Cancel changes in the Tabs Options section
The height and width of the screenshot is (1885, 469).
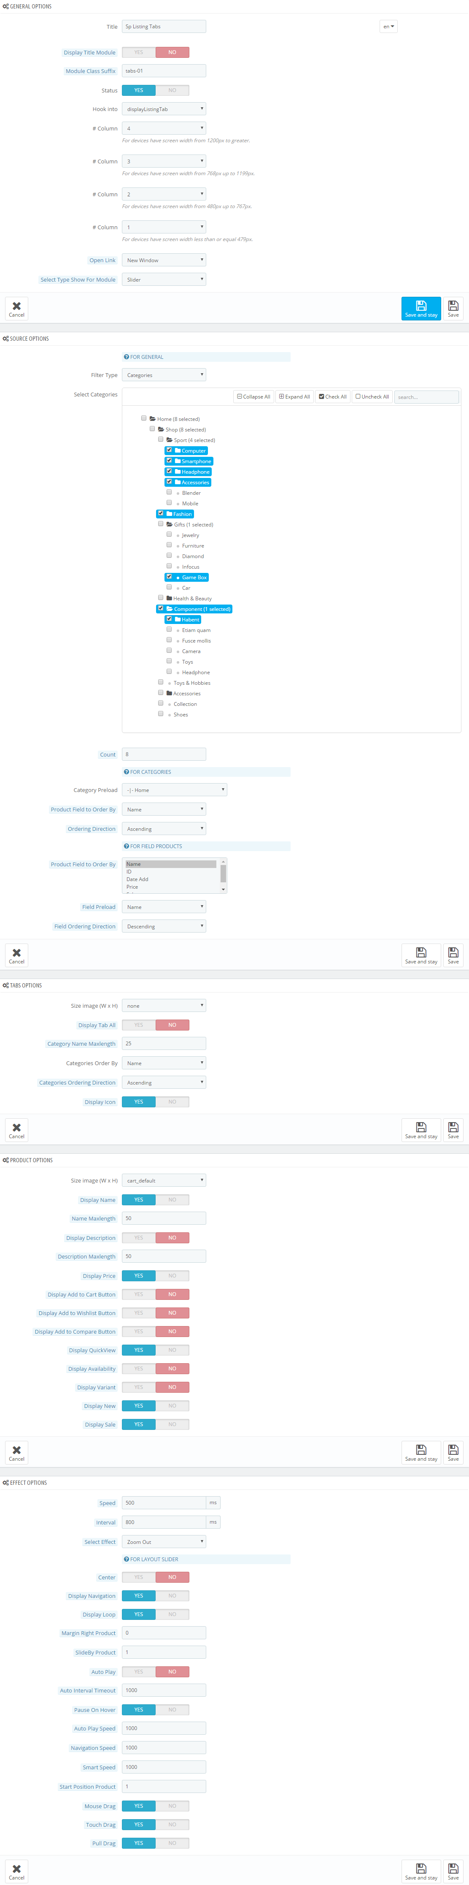(16, 1130)
